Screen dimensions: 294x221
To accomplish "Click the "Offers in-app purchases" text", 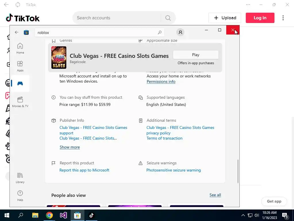I will click(x=196, y=63).
